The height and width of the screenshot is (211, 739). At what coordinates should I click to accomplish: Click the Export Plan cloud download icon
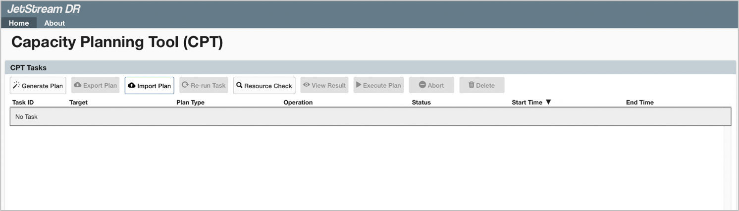(78, 85)
